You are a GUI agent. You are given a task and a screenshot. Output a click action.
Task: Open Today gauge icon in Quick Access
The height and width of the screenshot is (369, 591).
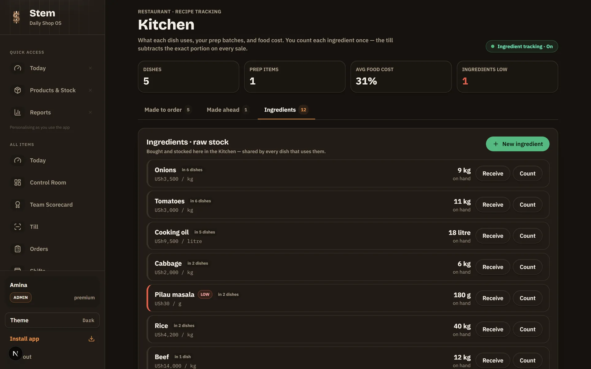[18, 68]
